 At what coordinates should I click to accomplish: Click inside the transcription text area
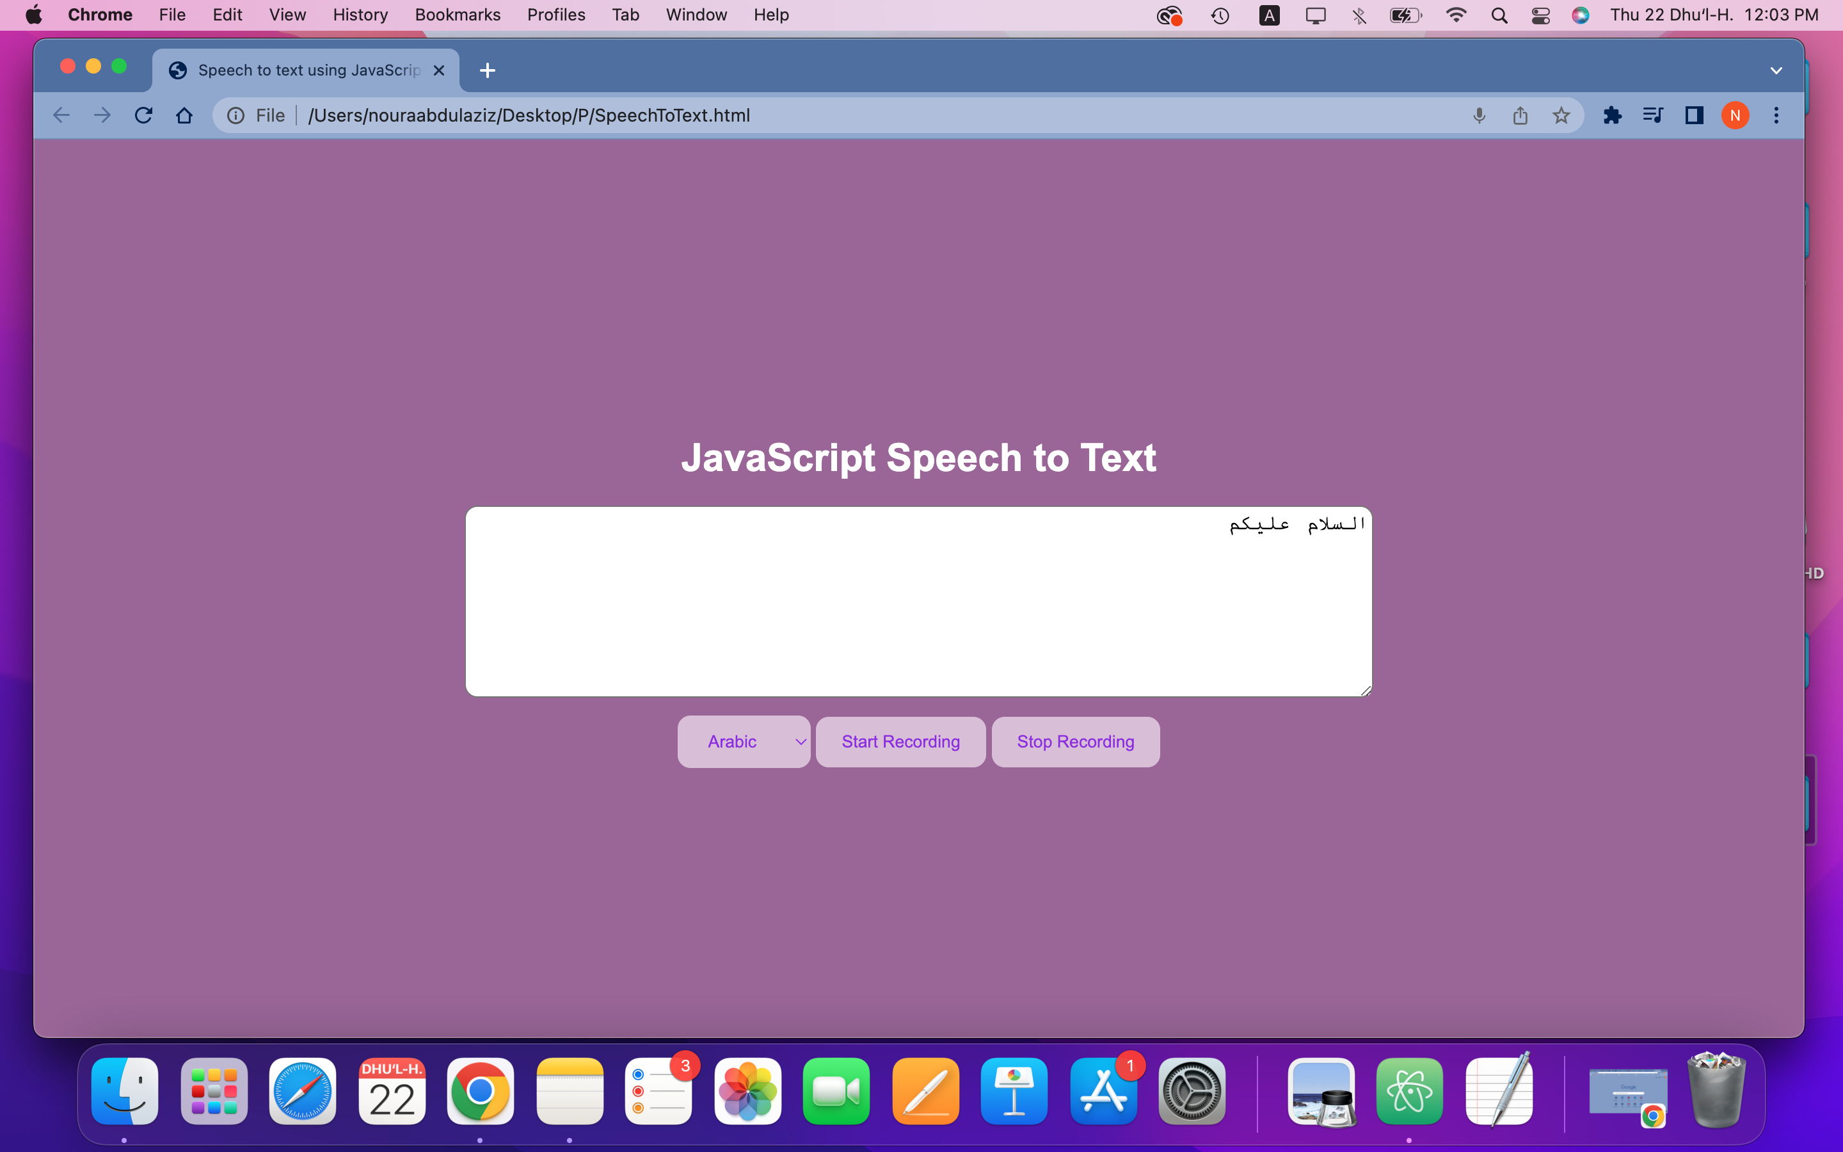[x=918, y=602]
